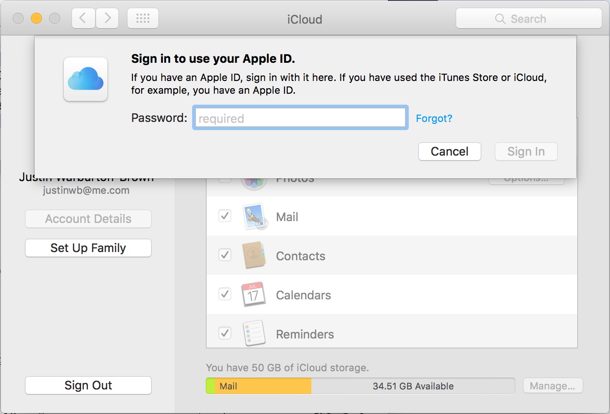Open Set Up Family

click(x=88, y=248)
